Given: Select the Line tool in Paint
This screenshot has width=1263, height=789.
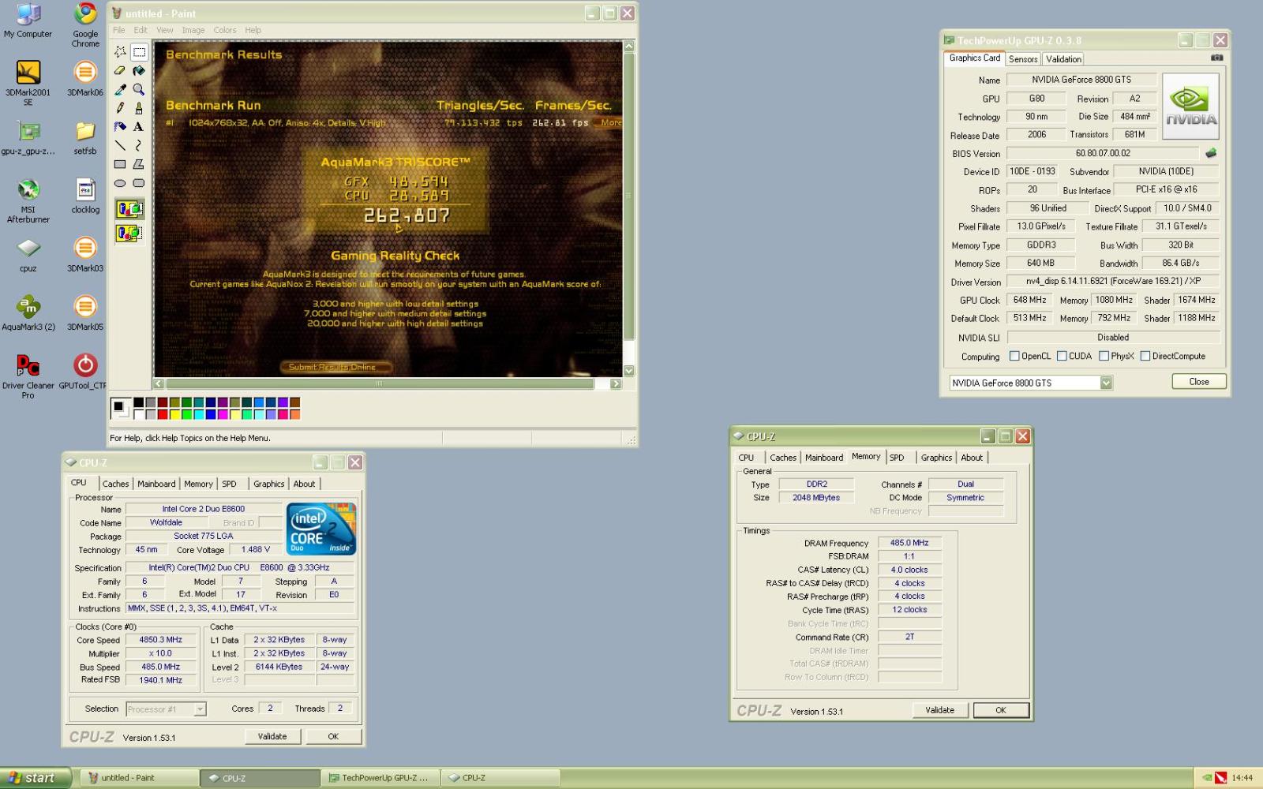Looking at the screenshot, I should tap(120, 146).
